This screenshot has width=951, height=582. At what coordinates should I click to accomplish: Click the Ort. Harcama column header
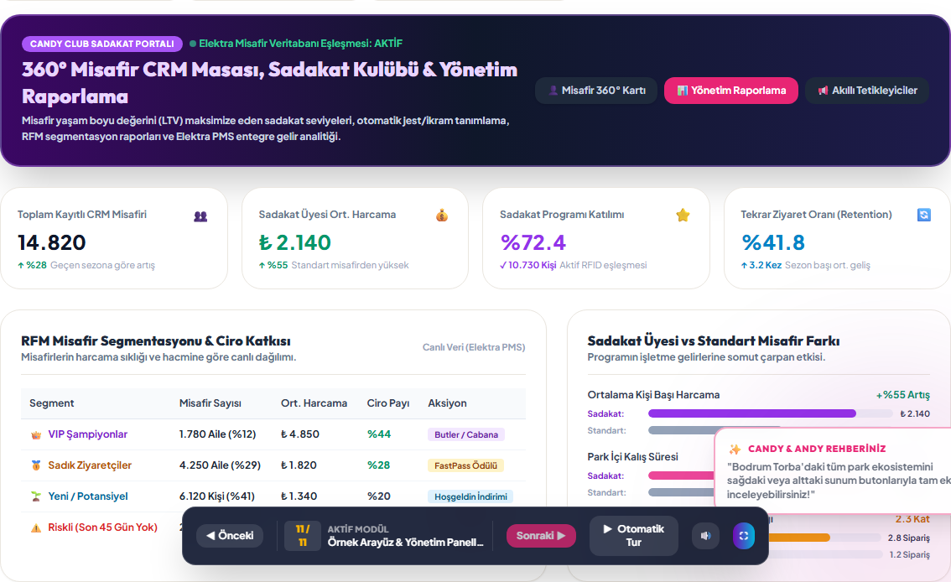click(314, 403)
